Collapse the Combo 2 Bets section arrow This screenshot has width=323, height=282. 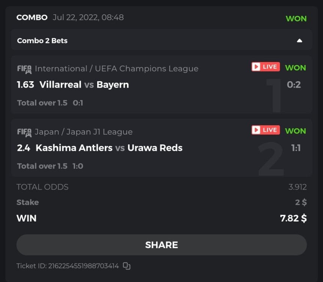[299, 41]
